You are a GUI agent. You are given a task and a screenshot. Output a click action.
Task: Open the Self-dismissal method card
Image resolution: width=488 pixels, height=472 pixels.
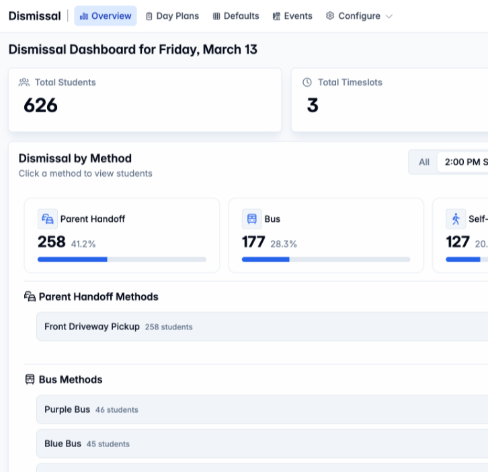coord(460,235)
